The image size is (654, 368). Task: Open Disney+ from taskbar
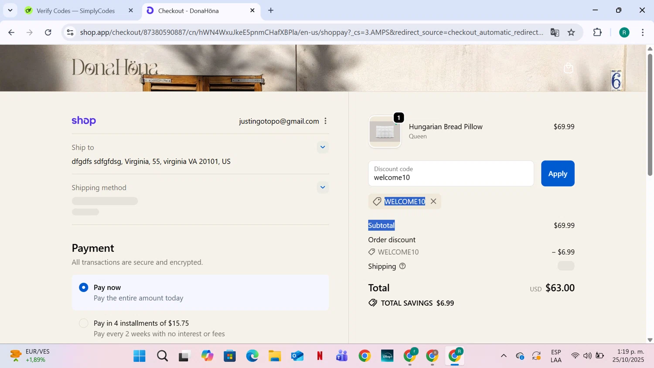coord(387,356)
